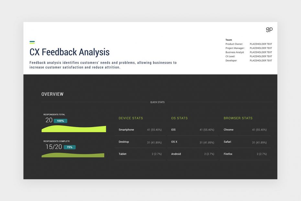Select the OS X row label

[x=174, y=142]
